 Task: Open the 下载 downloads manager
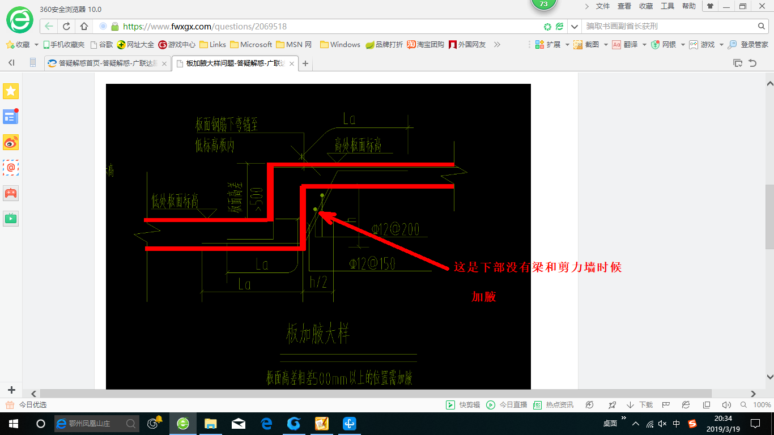[640, 405]
